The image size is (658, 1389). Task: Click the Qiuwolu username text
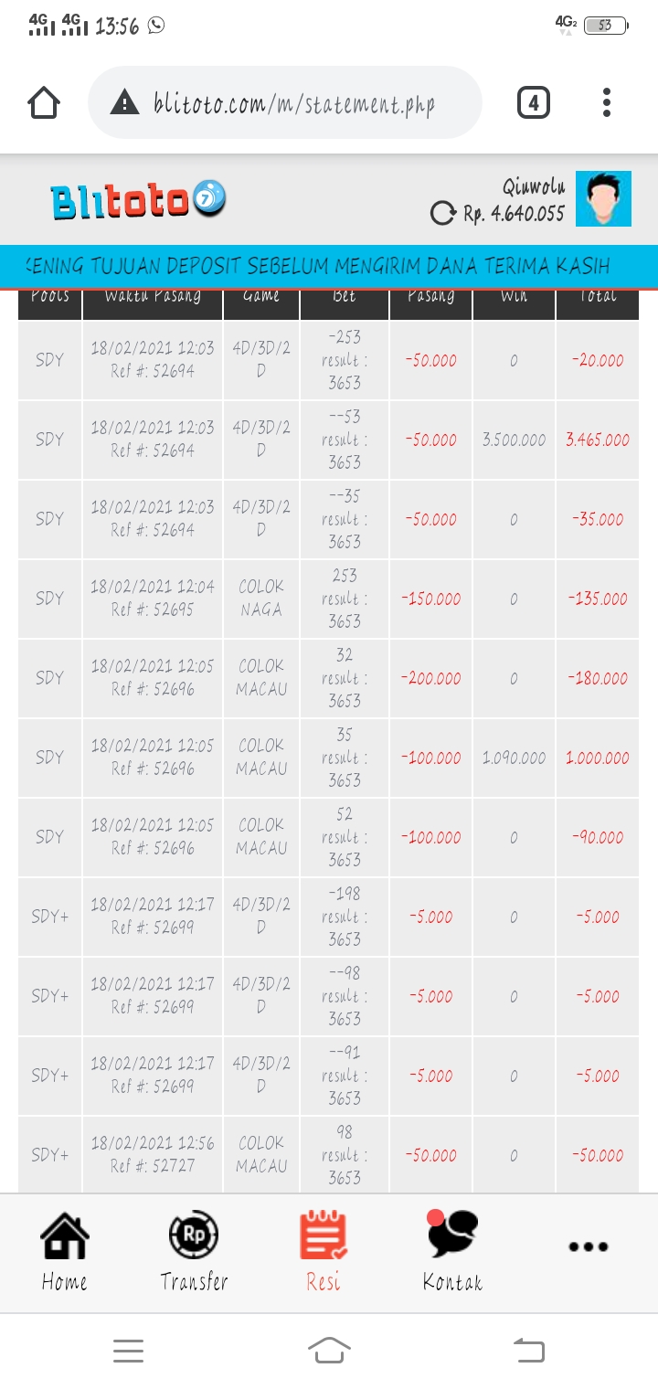pos(534,187)
